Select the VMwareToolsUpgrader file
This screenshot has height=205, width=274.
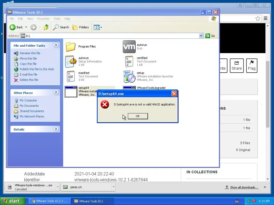(x=151, y=88)
